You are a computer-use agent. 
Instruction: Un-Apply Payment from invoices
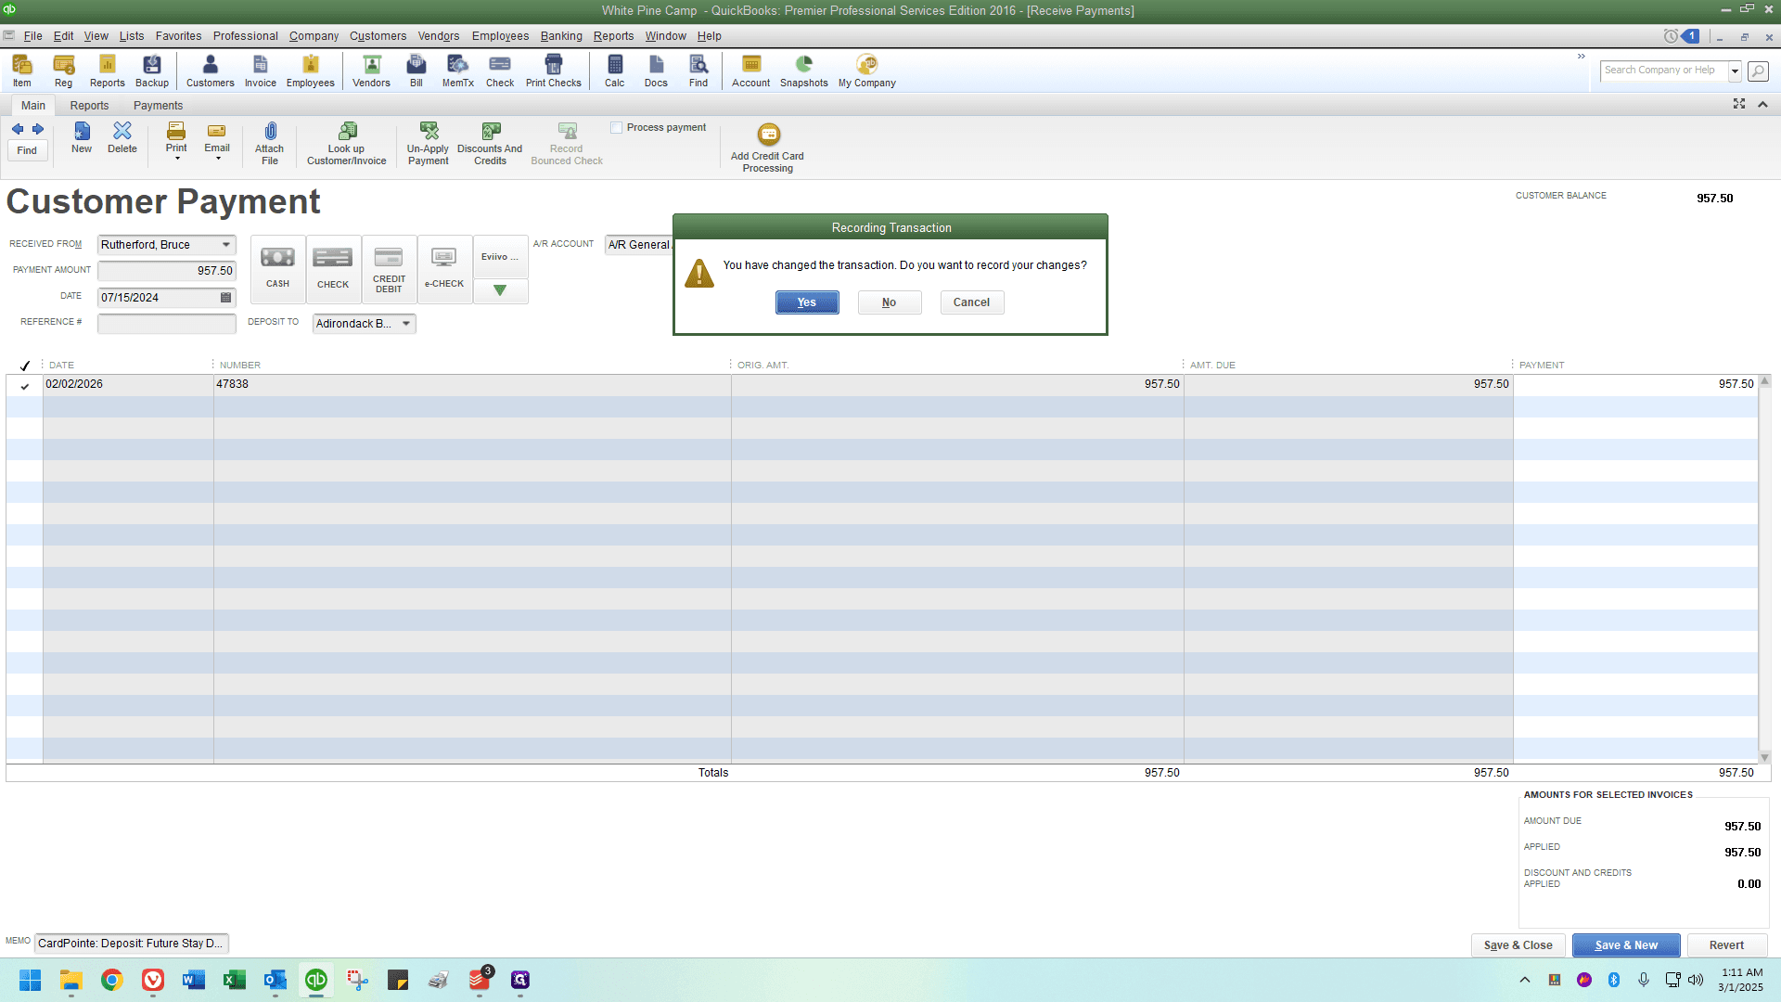(429, 144)
